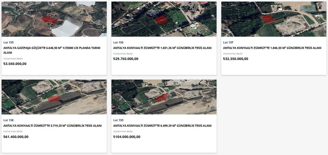Image resolution: width=328 pixels, height=155 pixels.
Task: Click the Lot 135 satellite map thumbnail
Action: pos(54,18)
